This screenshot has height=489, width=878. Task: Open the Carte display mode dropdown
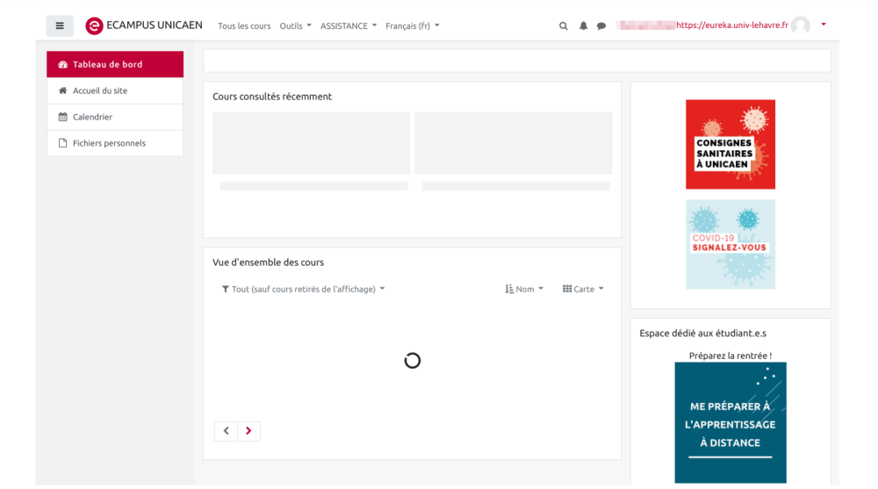click(583, 289)
